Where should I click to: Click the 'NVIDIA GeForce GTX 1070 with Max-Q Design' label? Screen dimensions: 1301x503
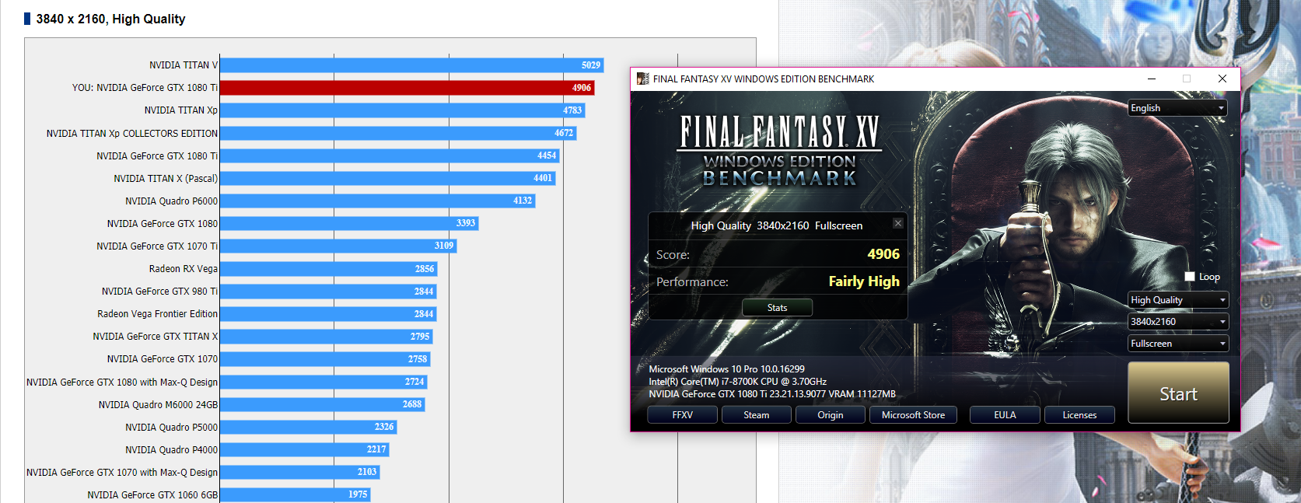click(122, 473)
